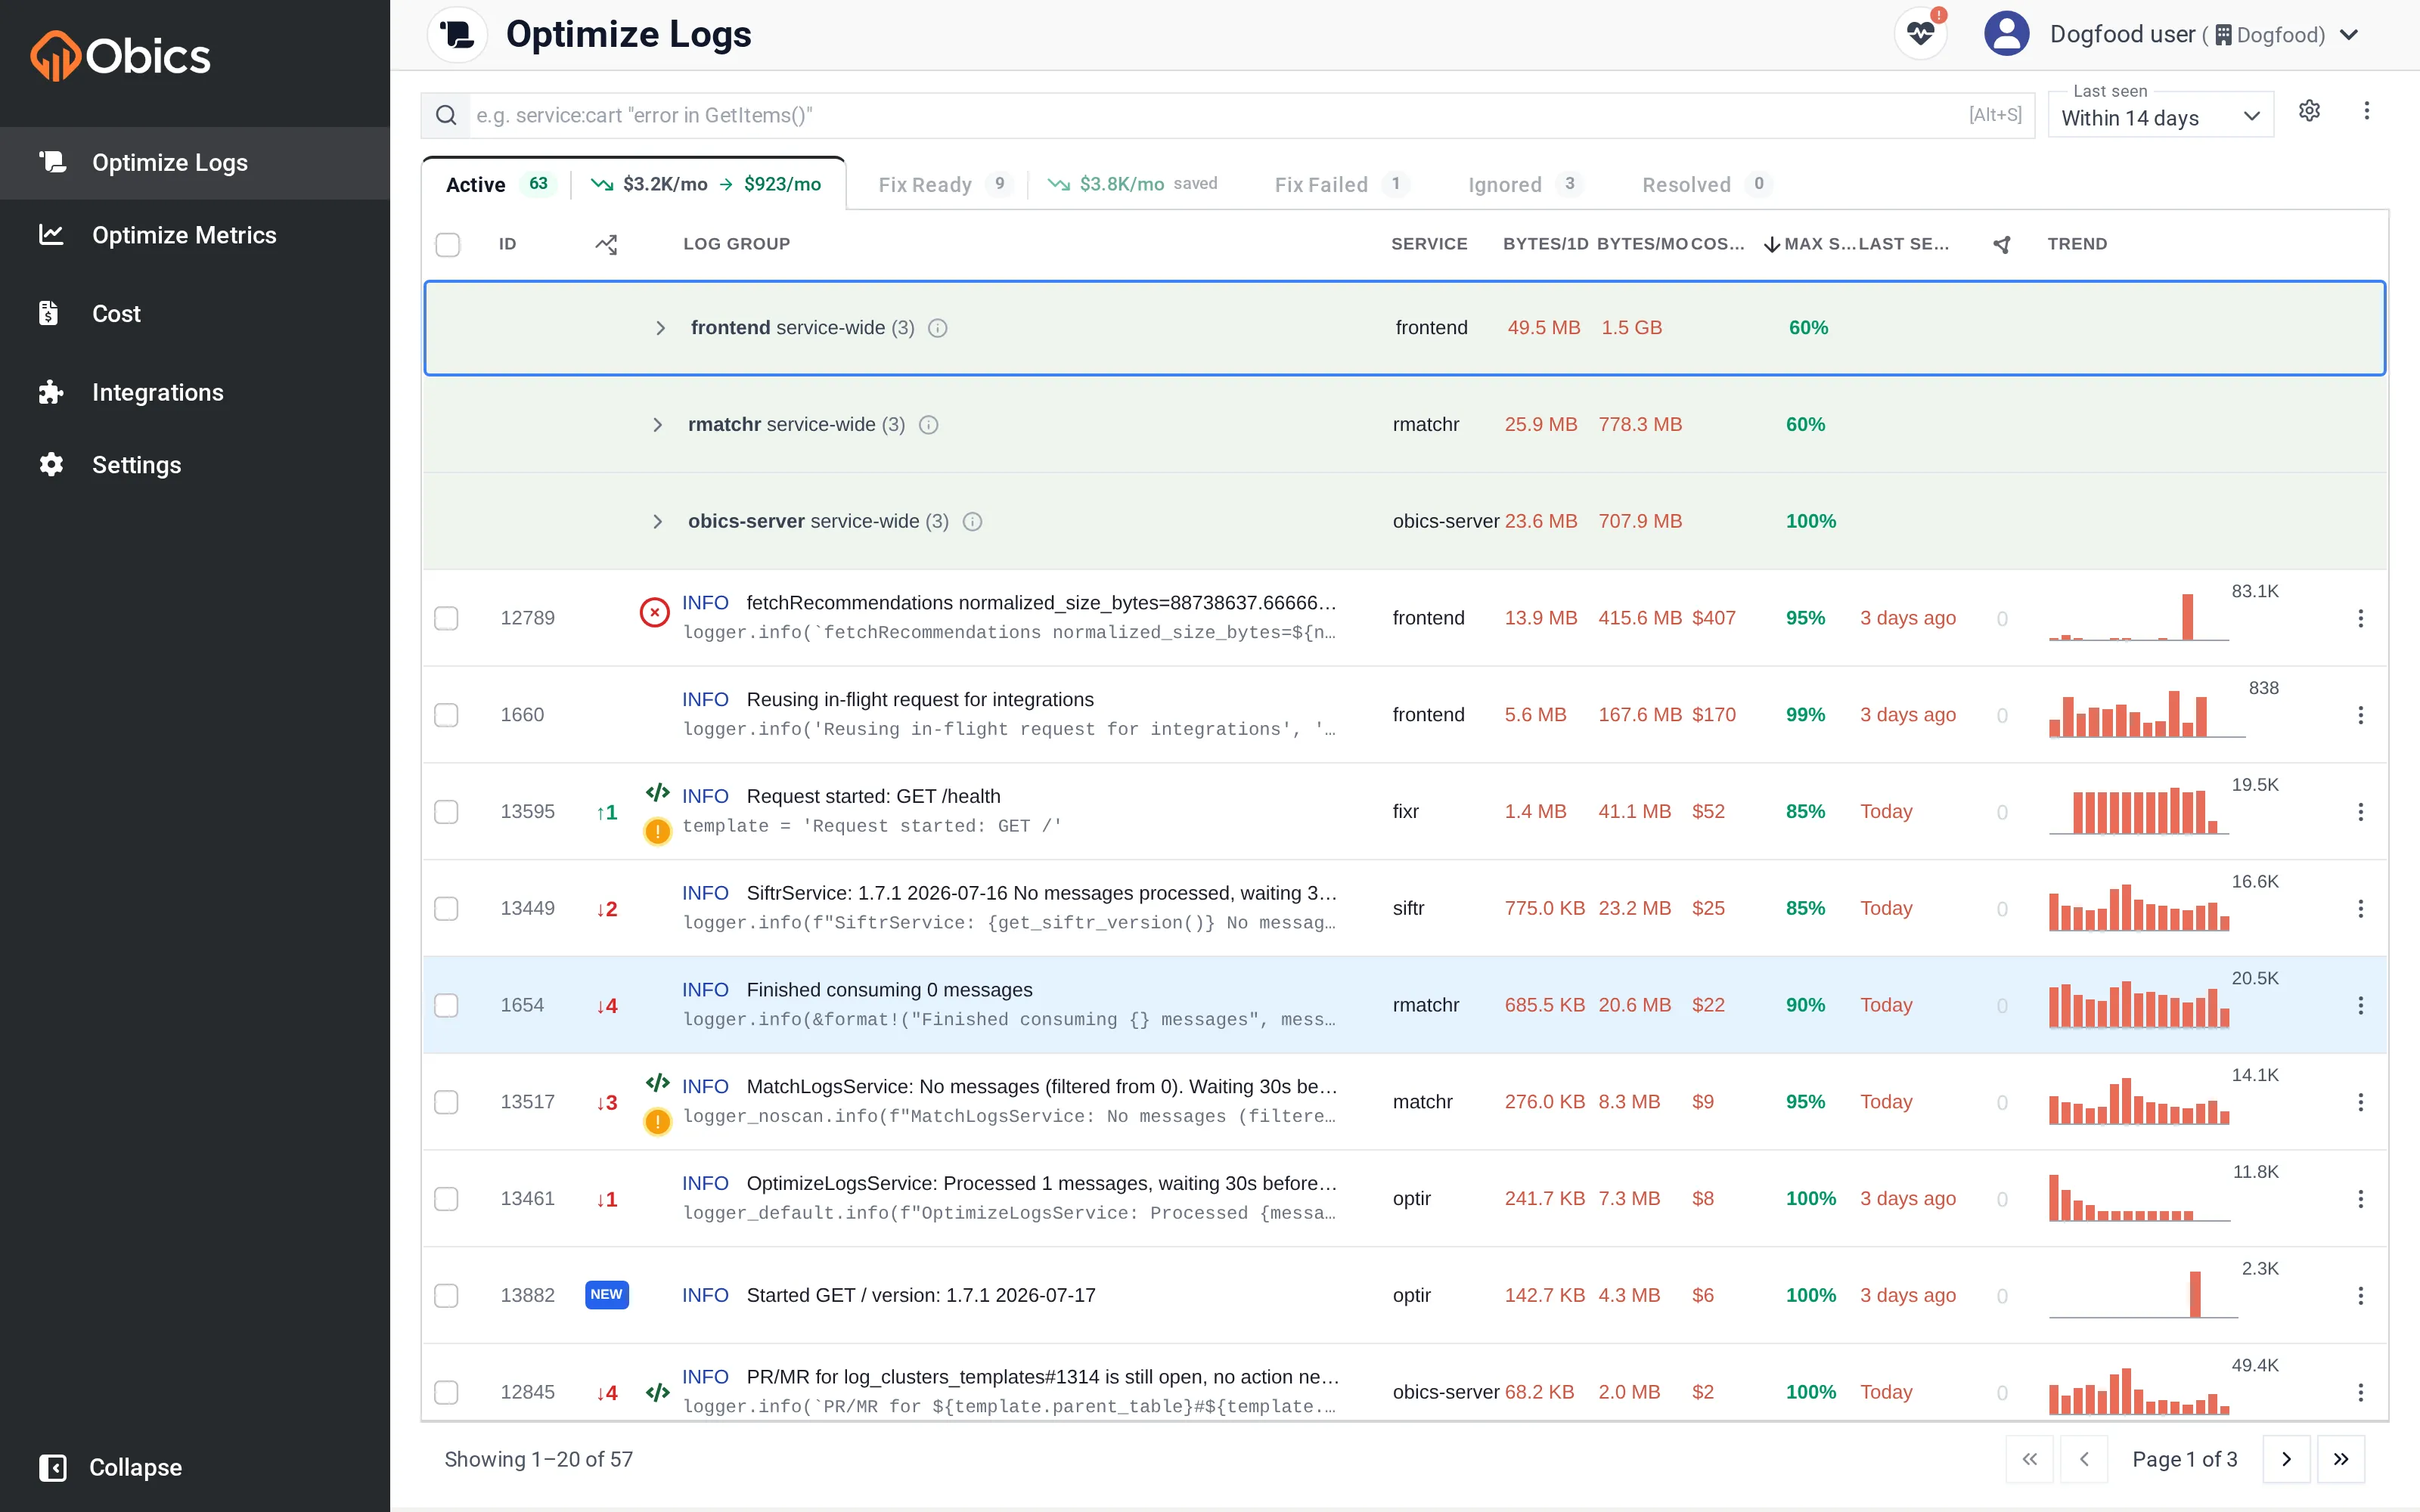Click the share column header icon
2420x1512 pixels.
click(x=2001, y=244)
